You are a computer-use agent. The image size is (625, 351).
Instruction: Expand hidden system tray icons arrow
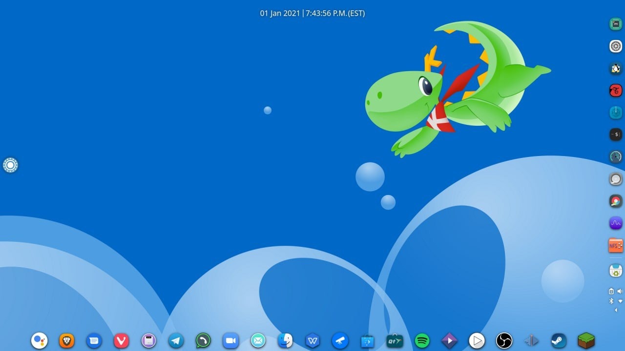[616, 310]
